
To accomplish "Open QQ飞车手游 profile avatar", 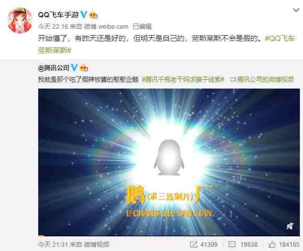I will pyautogui.click(x=20, y=20).
